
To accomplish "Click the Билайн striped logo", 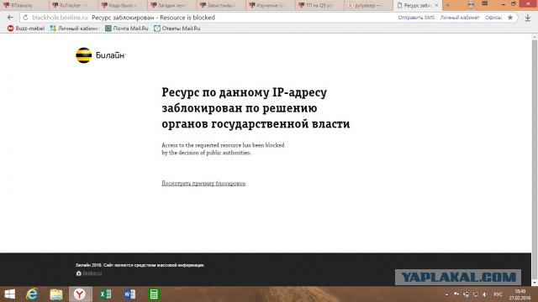I will (x=84, y=55).
